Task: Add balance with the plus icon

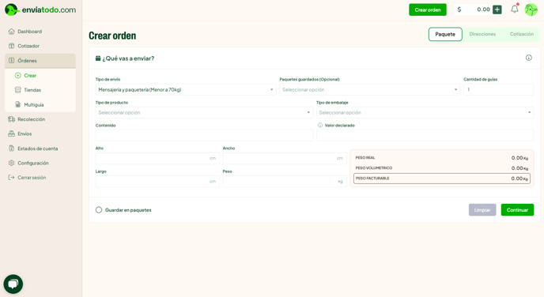Action: point(497,9)
